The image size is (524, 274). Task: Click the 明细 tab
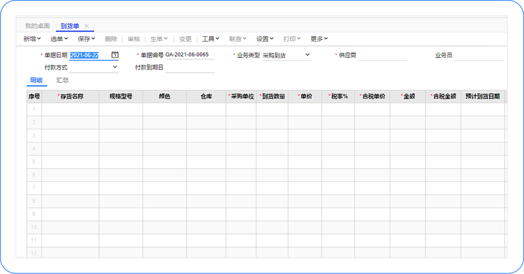36,80
